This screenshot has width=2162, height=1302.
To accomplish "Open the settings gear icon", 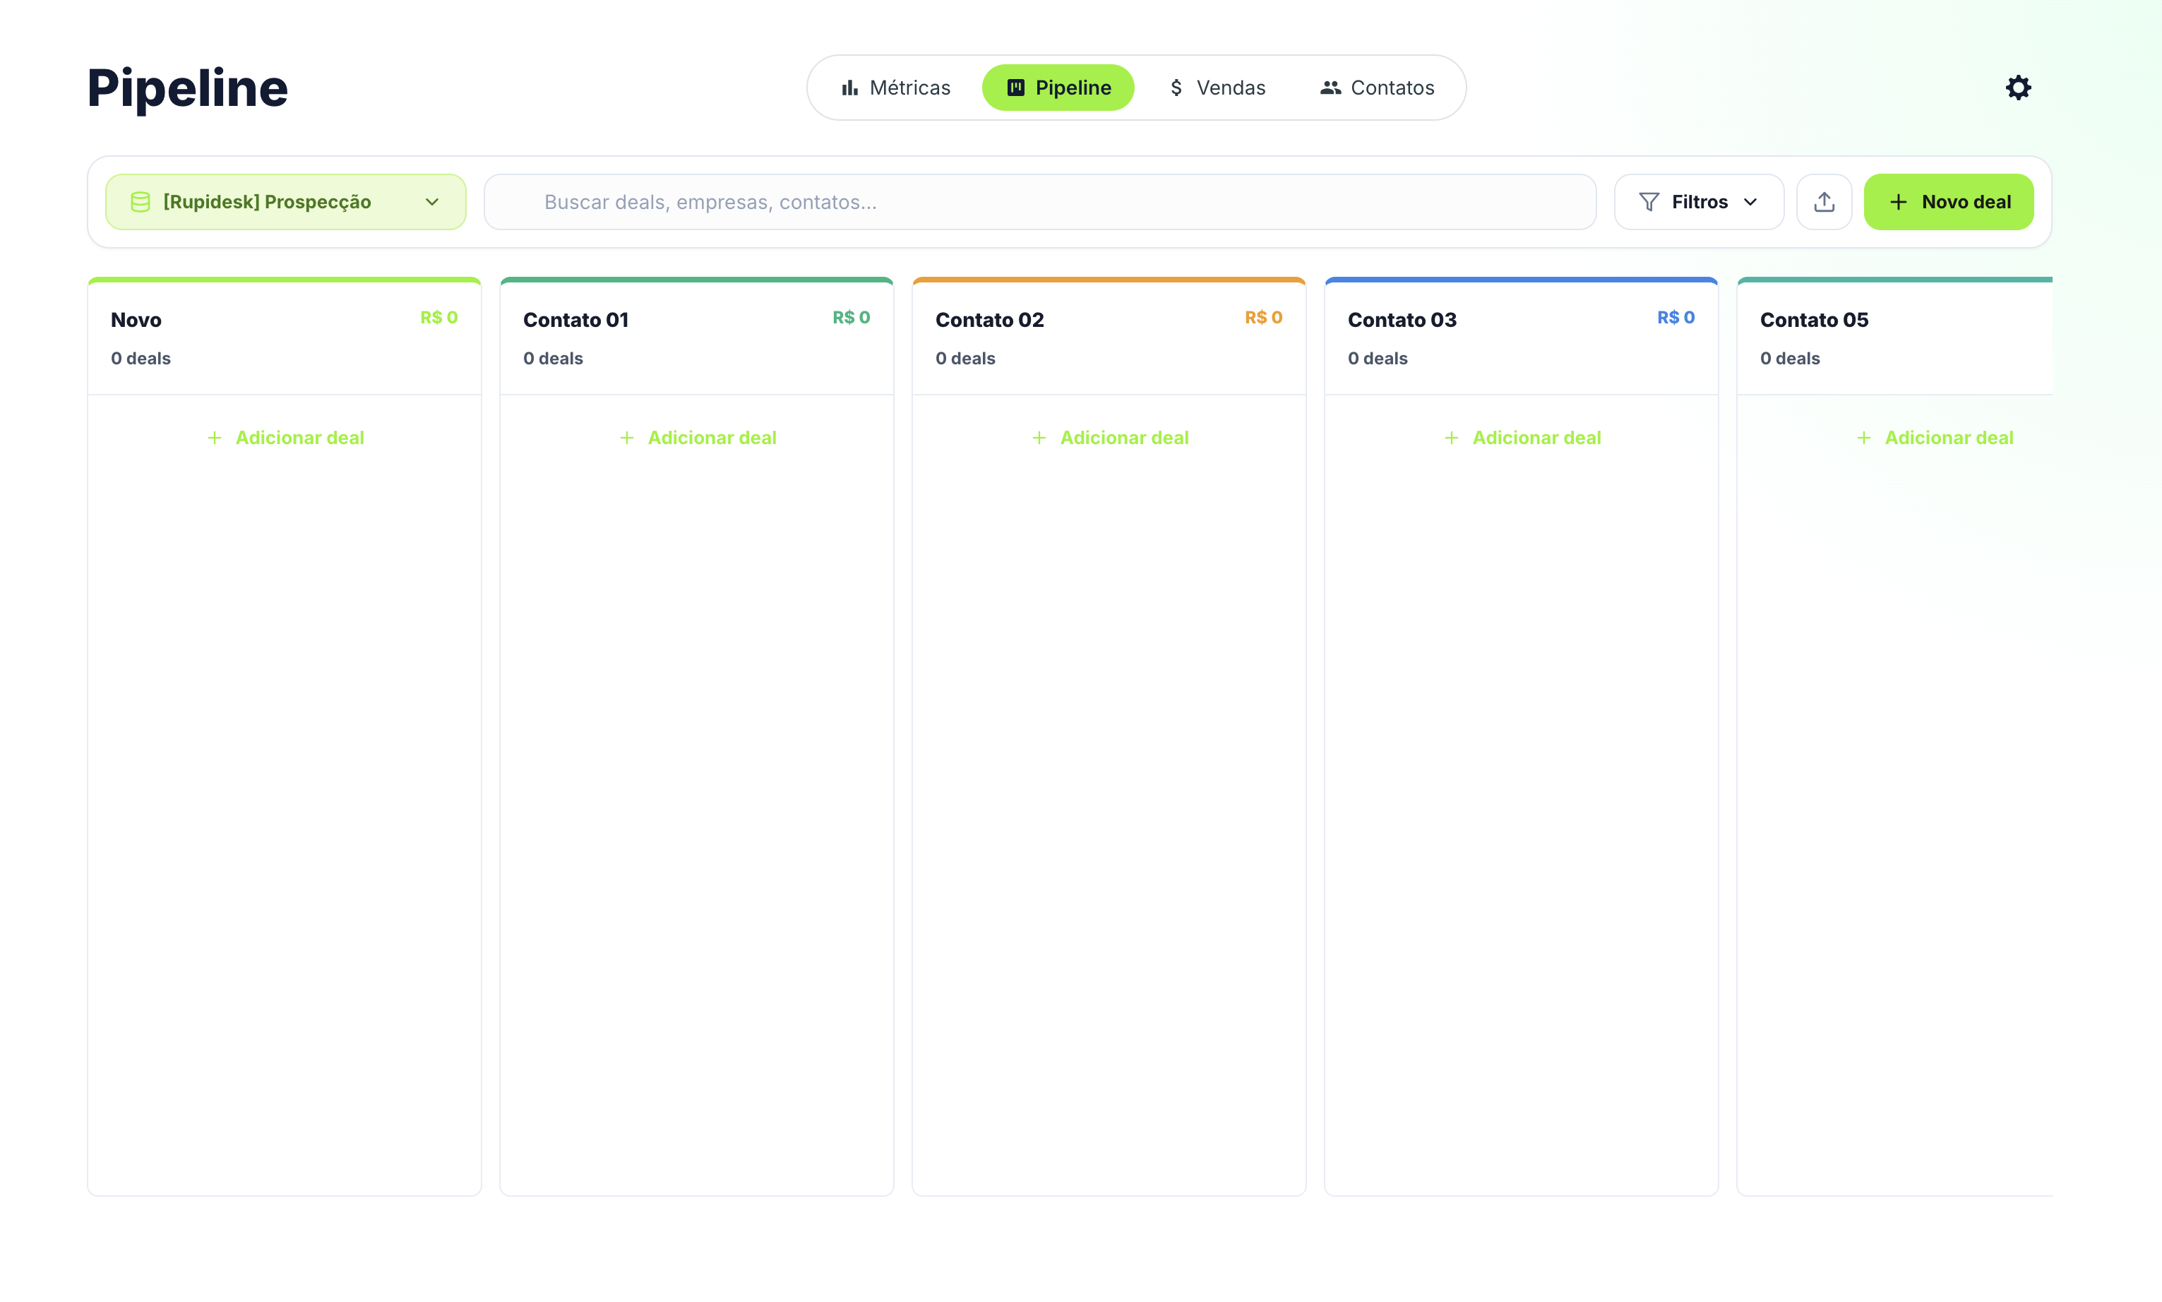I will coord(2018,88).
